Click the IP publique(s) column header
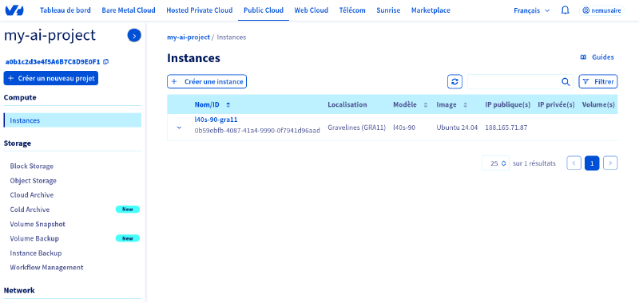The height and width of the screenshot is (302, 639). pos(508,104)
